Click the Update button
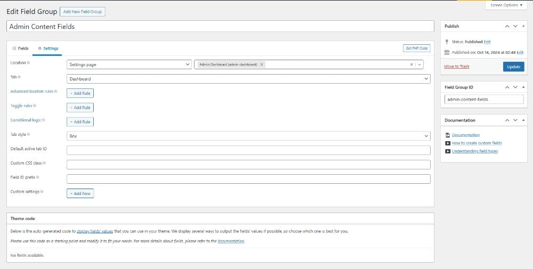Screen dimensions: 533x269 pos(513,67)
